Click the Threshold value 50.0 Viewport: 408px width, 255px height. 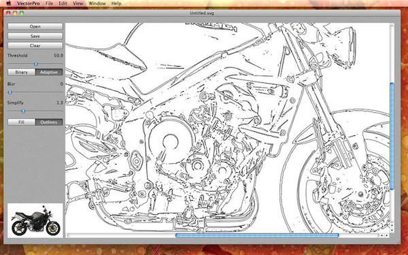tap(58, 56)
